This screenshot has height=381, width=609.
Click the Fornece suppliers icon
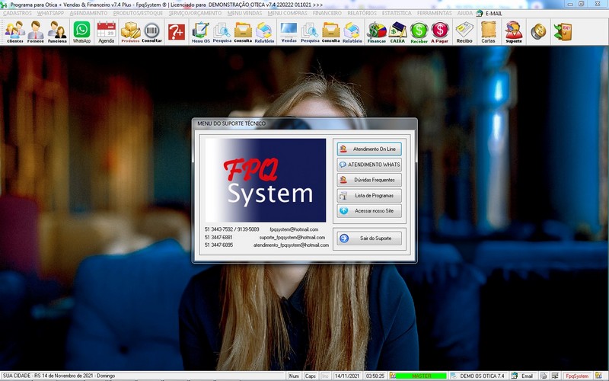coord(36,32)
